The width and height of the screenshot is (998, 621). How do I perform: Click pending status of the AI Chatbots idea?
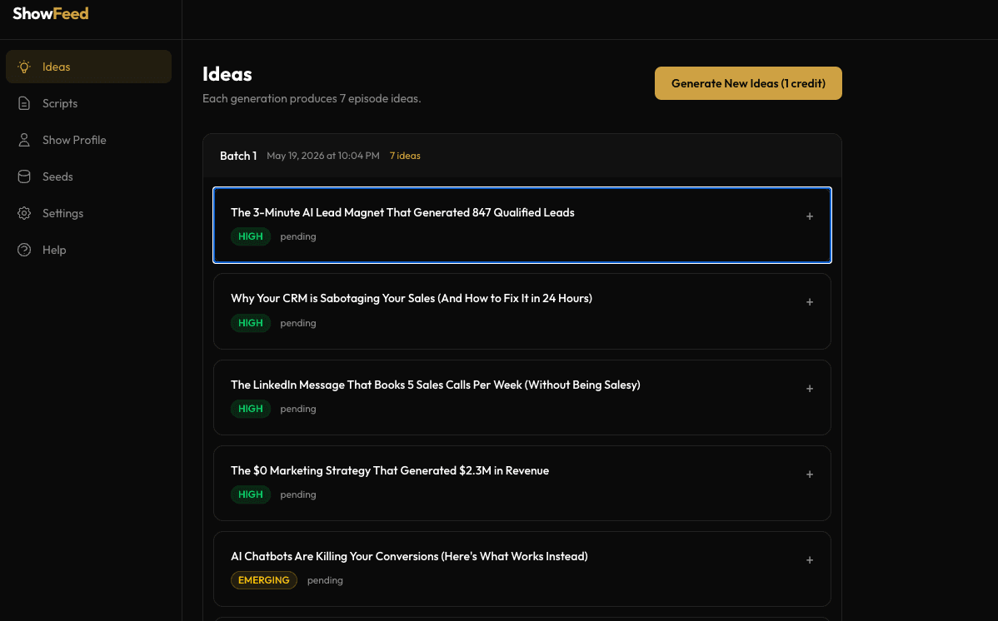tap(325, 580)
